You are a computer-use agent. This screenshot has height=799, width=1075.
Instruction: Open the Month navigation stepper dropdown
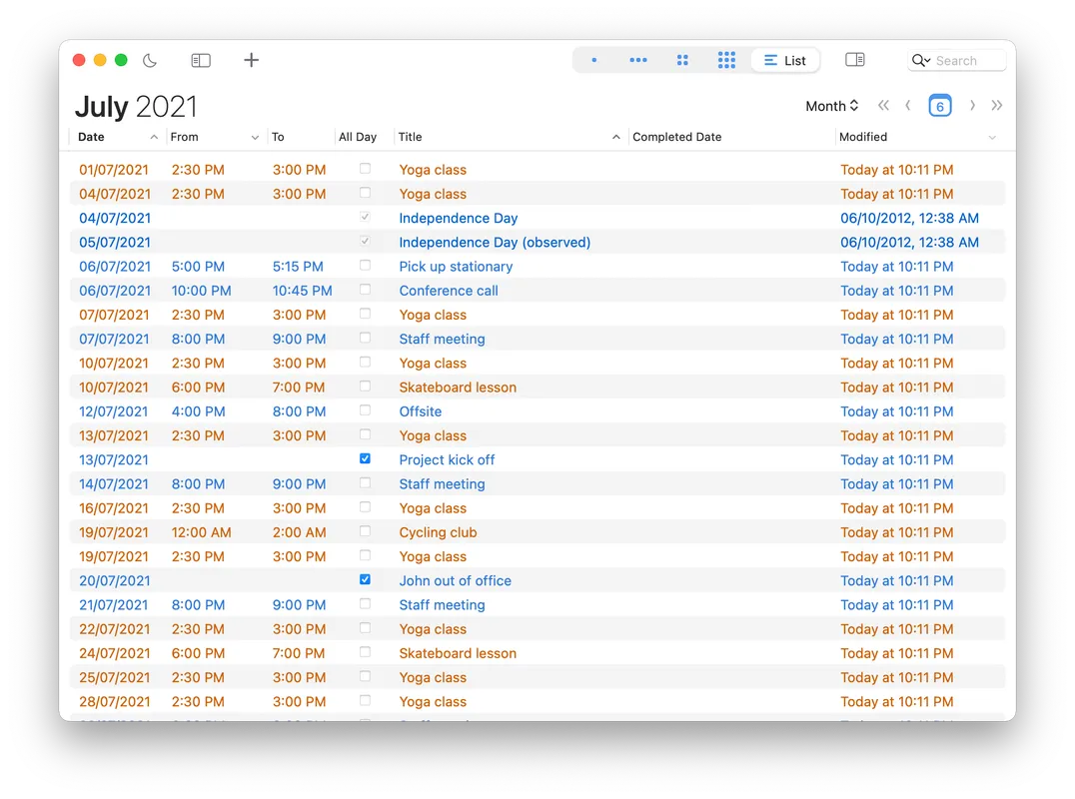tap(832, 105)
